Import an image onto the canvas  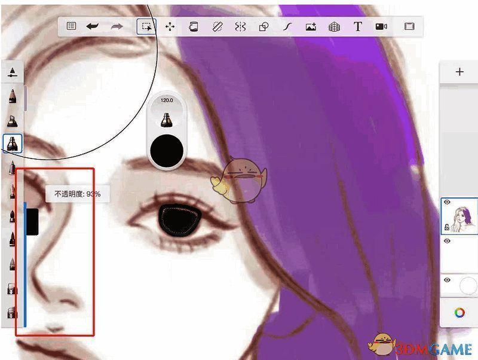(311, 27)
